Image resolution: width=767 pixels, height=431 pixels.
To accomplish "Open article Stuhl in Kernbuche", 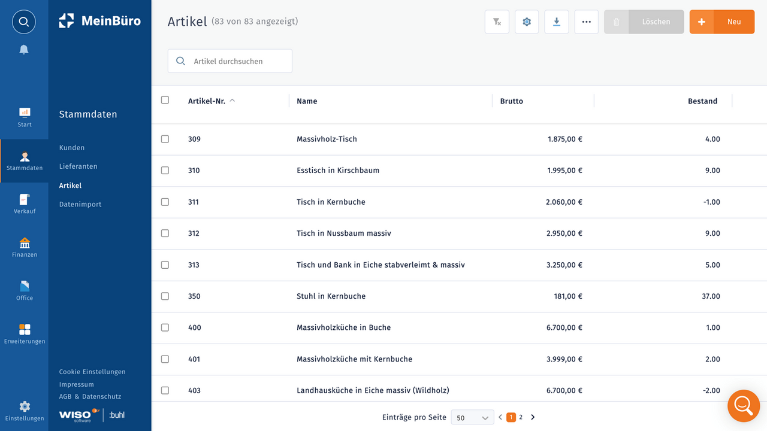I will pos(331,296).
